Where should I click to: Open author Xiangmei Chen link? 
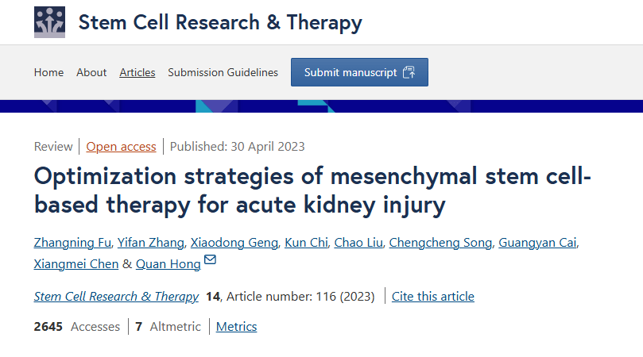coord(76,263)
